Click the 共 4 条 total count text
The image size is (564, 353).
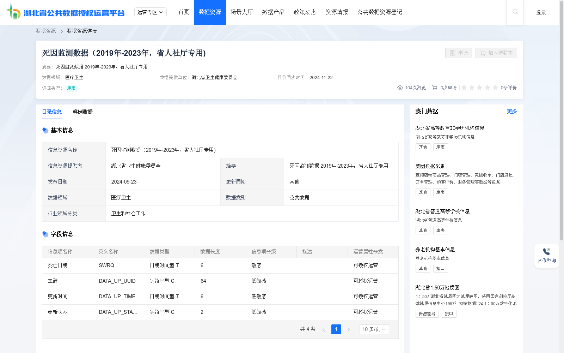[308, 329]
